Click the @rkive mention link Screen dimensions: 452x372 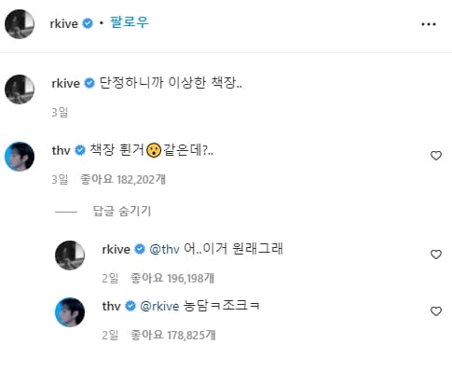pyautogui.click(x=159, y=306)
